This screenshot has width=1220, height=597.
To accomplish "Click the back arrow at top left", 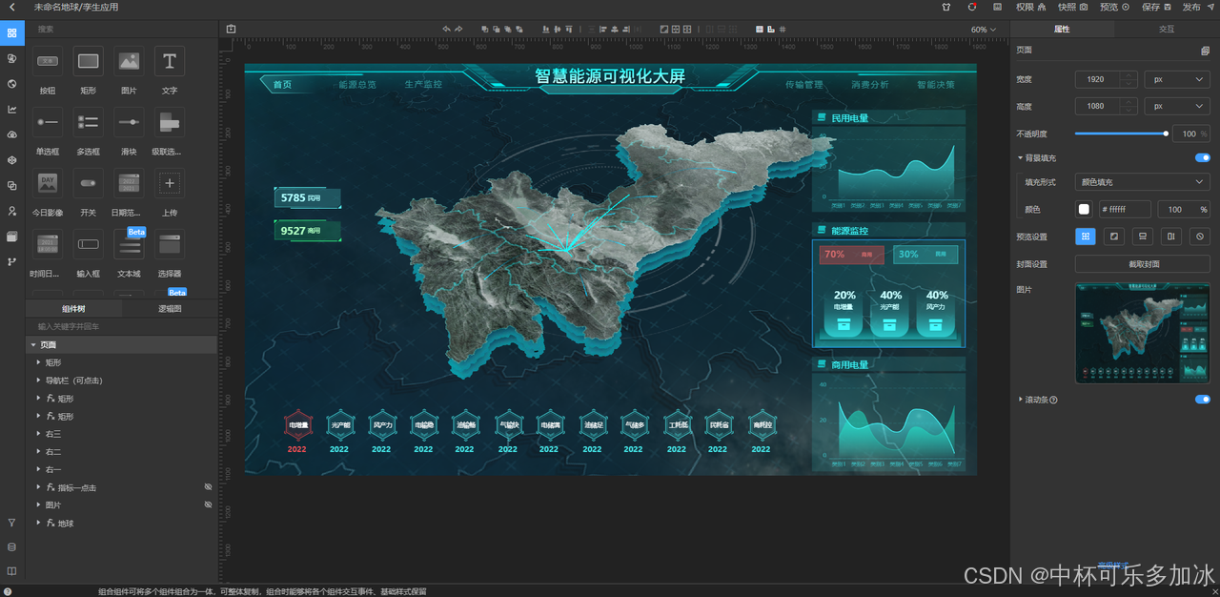I will (x=10, y=7).
